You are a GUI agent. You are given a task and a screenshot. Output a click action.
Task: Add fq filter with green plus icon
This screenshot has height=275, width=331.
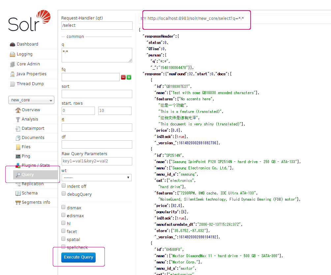pyautogui.click(x=129, y=77)
